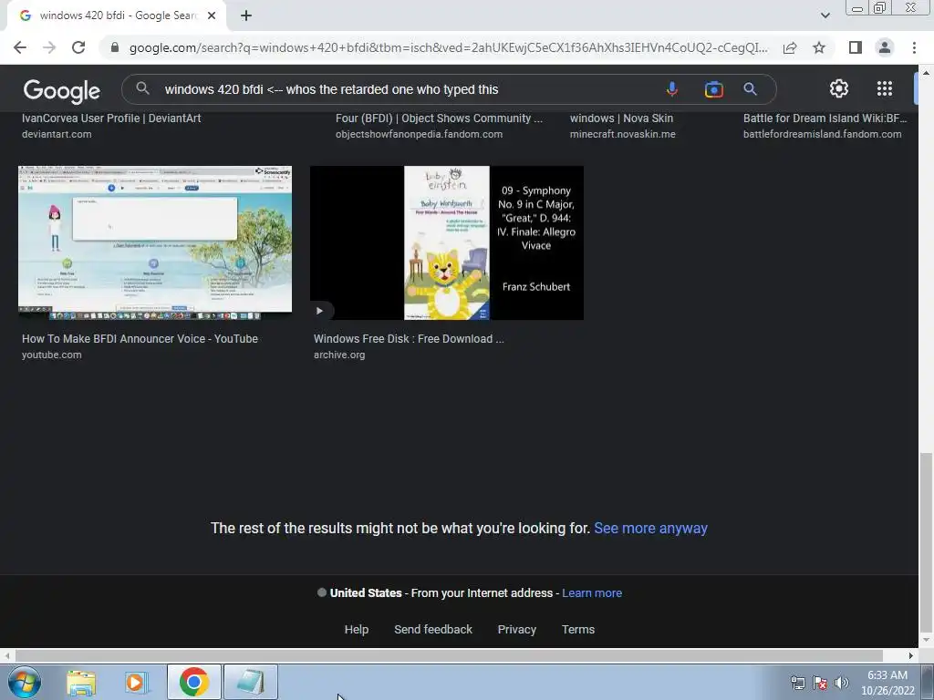Viewport: 934px width, 700px height.
Task: Click the forward navigation arrow
Action: click(x=49, y=47)
